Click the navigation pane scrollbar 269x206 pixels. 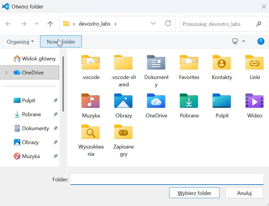point(63,84)
